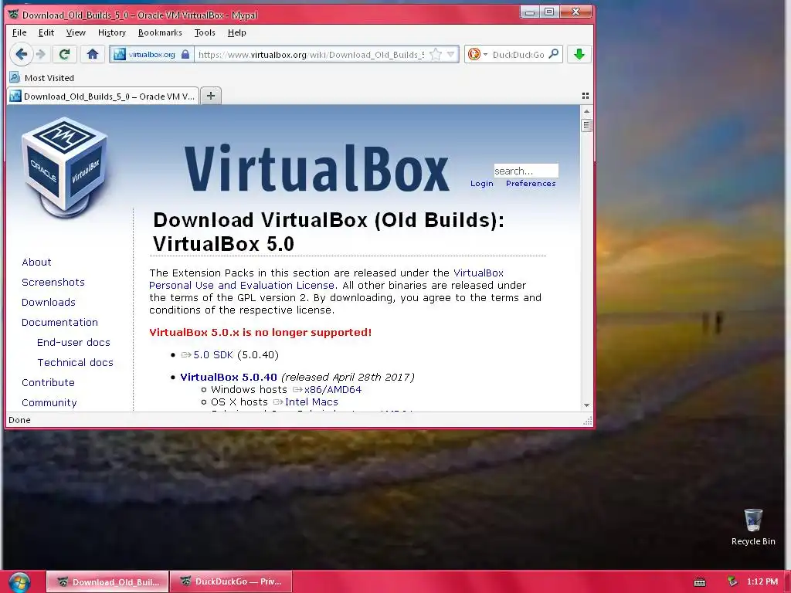The width and height of the screenshot is (791, 593).
Task: Download the 5.0 SDK link
Action: pyautogui.click(x=212, y=355)
